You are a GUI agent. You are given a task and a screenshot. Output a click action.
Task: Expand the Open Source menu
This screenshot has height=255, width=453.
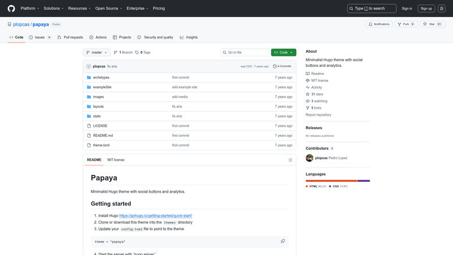109,8
